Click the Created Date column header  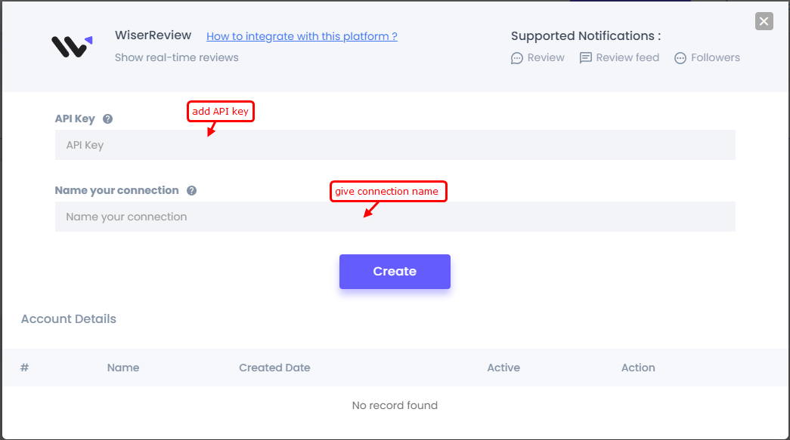(274, 368)
